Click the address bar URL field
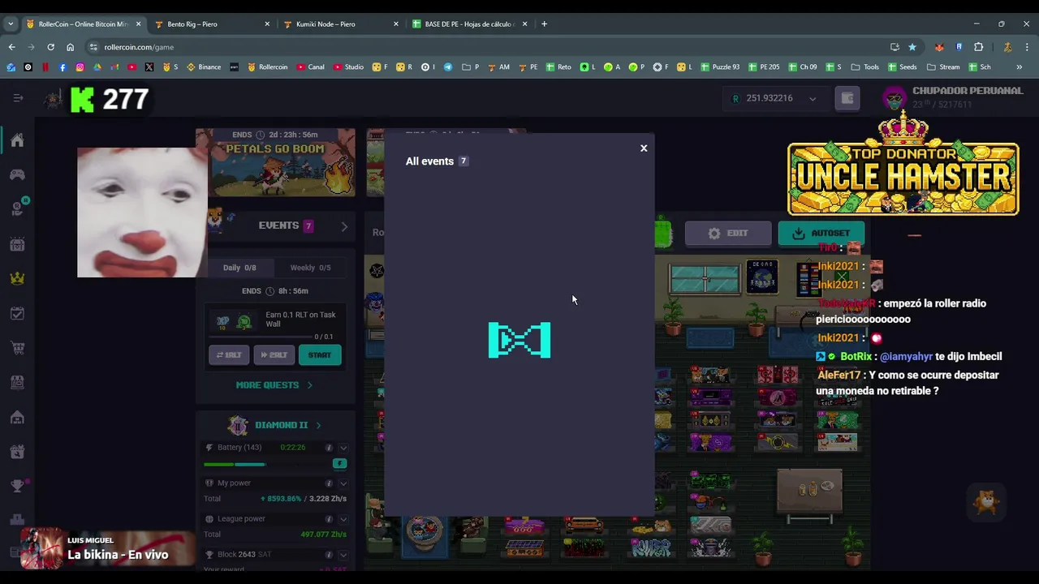This screenshot has height=584, width=1039. (x=487, y=47)
